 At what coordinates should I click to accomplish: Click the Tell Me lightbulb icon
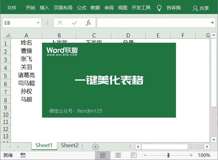(159, 8)
